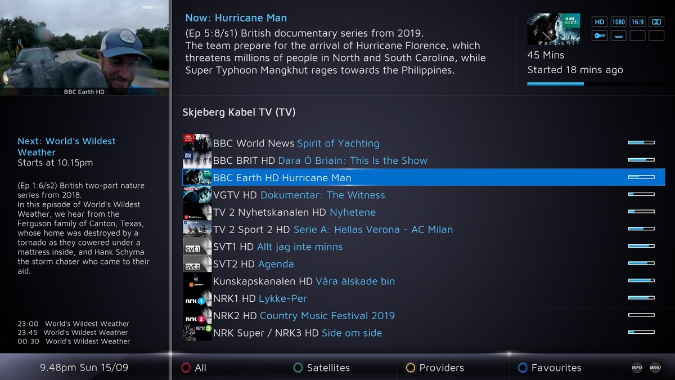
Task: Select the yellow Providers filter
Action: tap(435, 368)
